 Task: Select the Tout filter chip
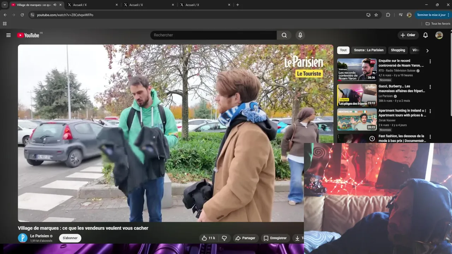tap(343, 50)
